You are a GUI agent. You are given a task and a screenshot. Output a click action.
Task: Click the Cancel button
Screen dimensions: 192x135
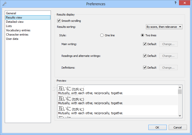point(178,127)
